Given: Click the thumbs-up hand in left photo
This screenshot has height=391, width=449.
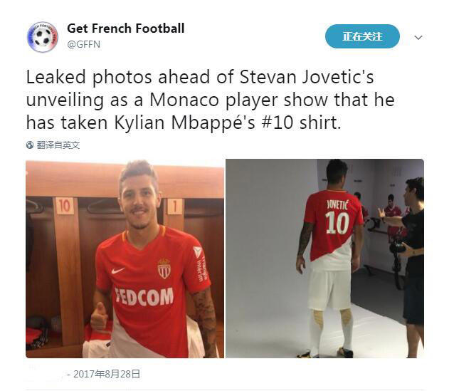Looking at the screenshot, I should pyautogui.click(x=99, y=317).
